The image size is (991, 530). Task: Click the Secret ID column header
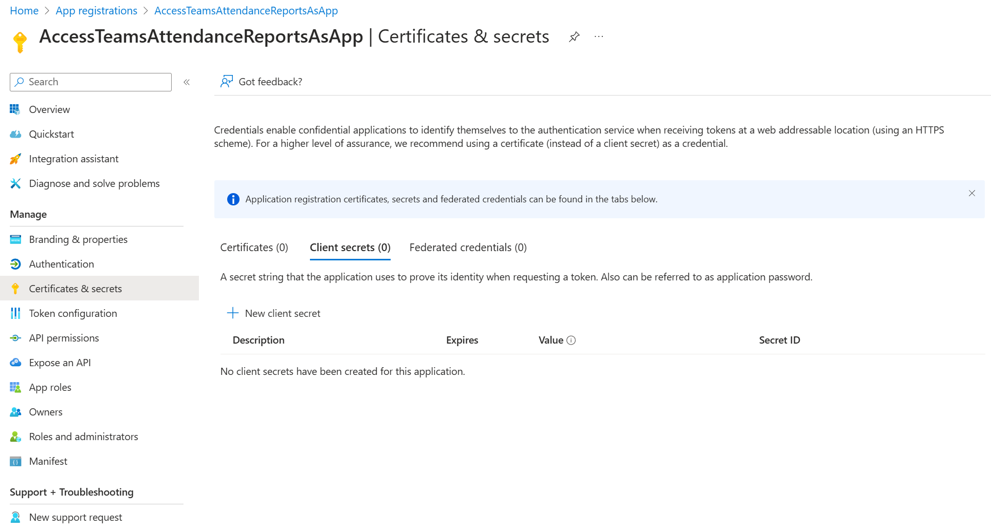(x=779, y=340)
